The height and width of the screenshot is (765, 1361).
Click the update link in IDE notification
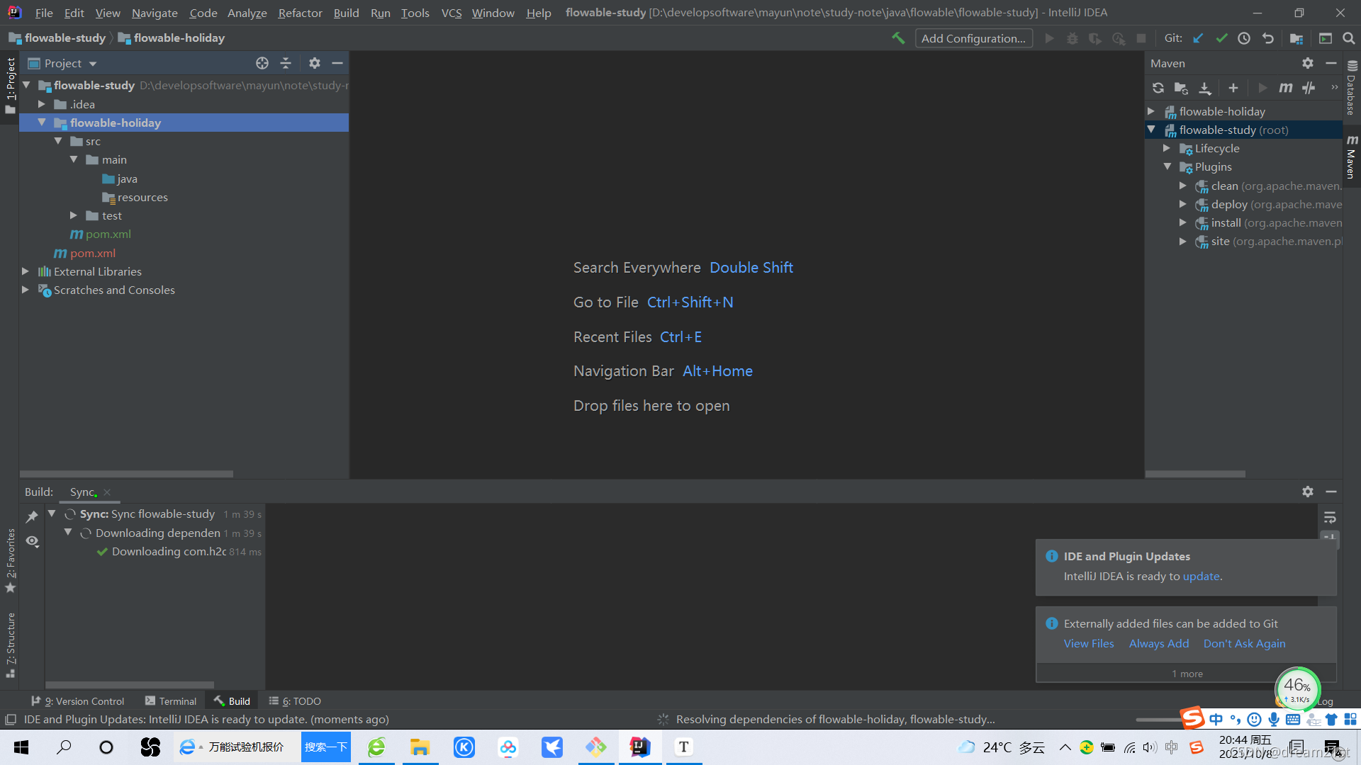point(1201,577)
